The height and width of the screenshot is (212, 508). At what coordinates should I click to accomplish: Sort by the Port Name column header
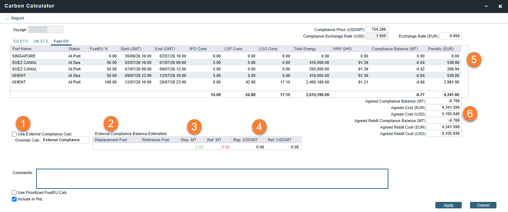click(39, 49)
